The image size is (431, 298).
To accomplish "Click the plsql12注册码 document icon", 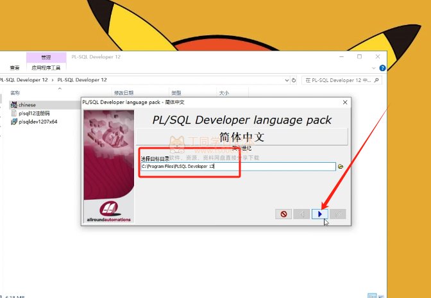I will point(14,113).
